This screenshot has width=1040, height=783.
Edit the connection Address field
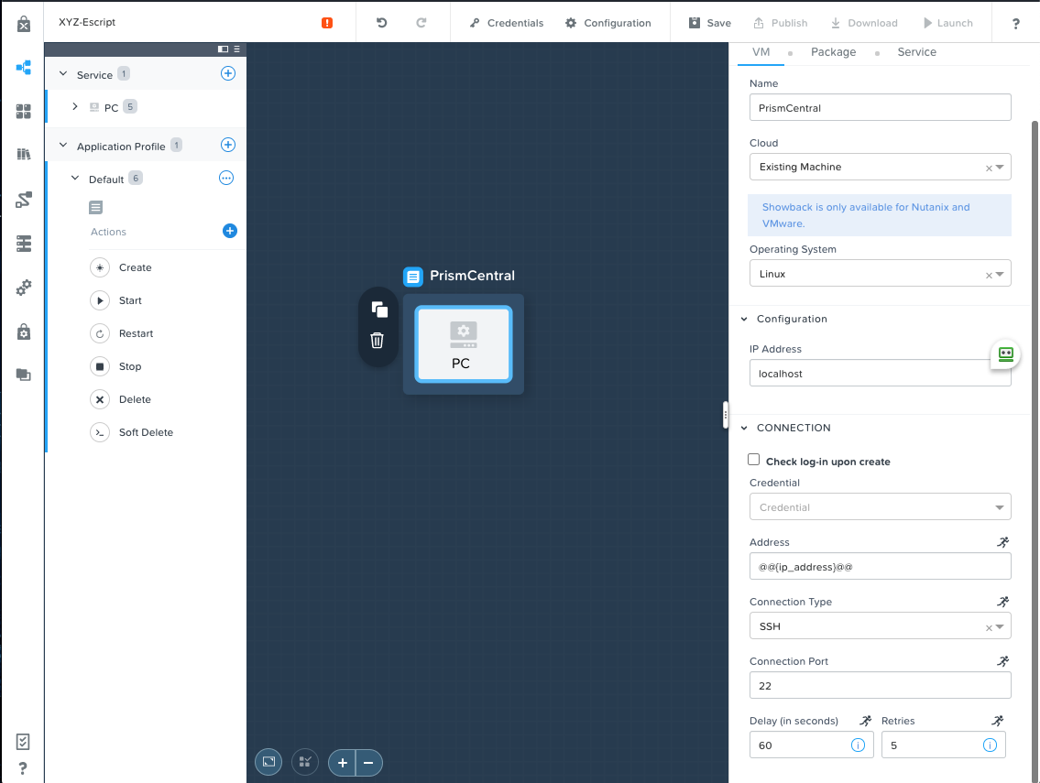(x=881, y=567)
